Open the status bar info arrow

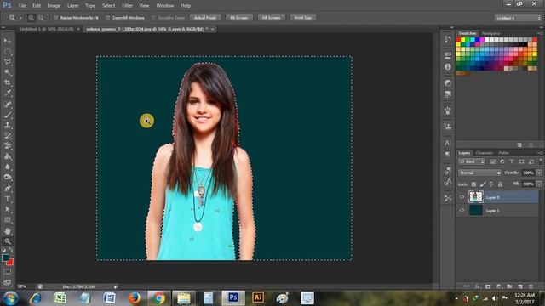click(116, 287)
